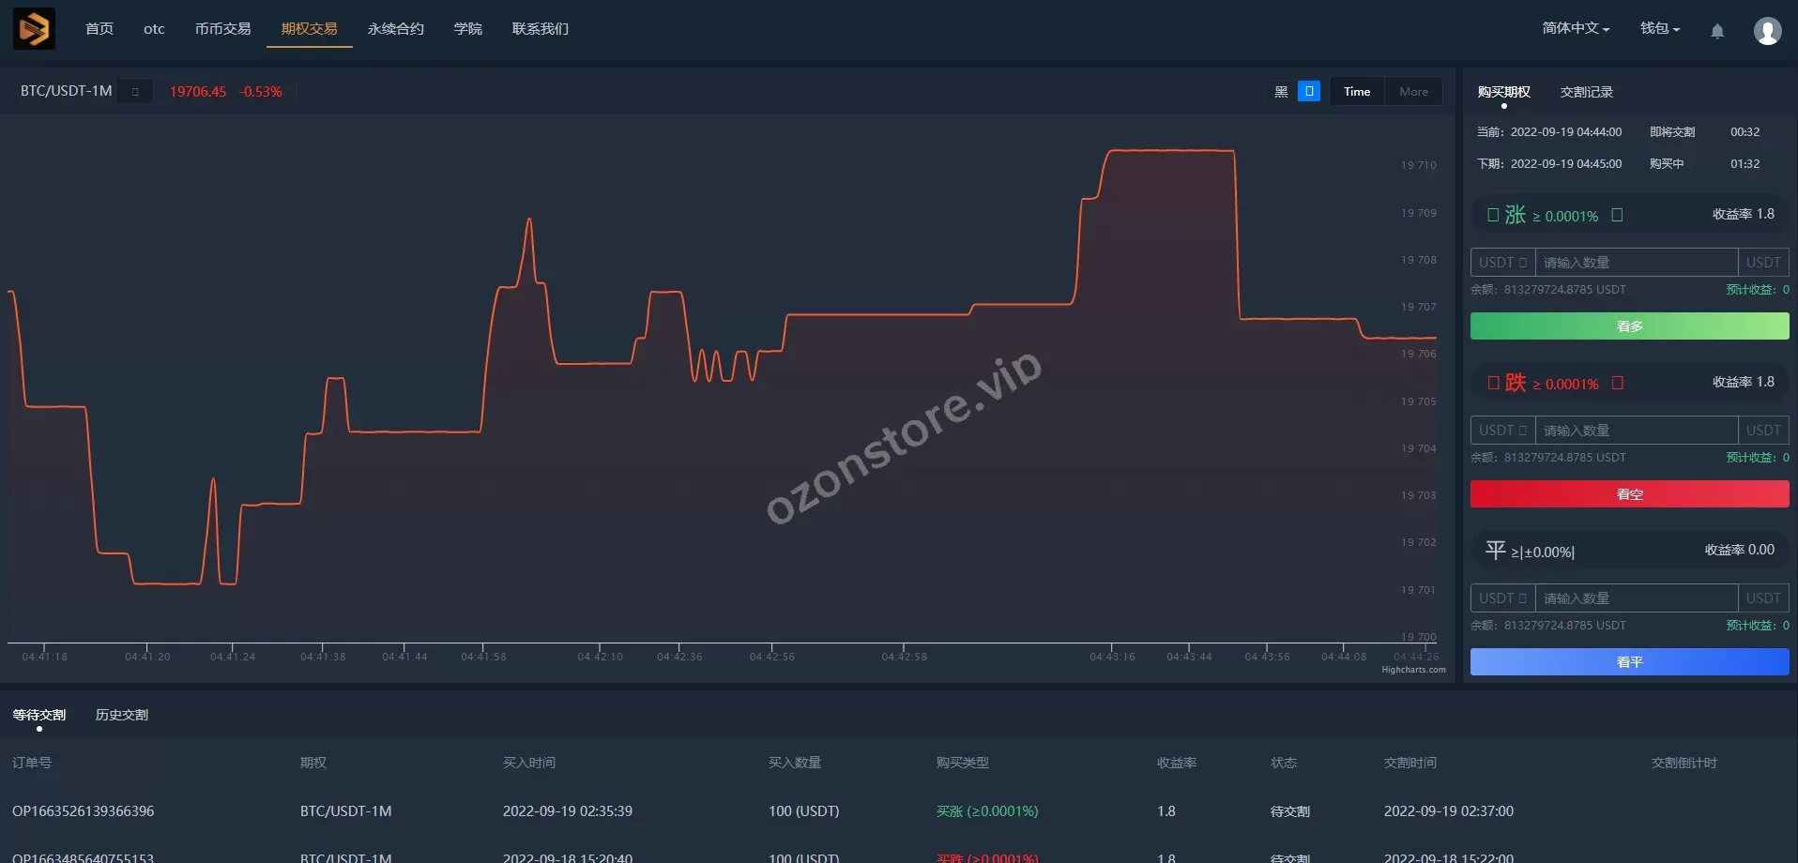This screenshot has width=1798, height=863.
Task: Click the 平 flat option icon
Action: [x=1495, y=551]
